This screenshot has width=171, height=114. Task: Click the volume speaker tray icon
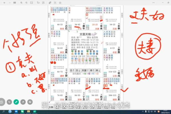point(152,111)
